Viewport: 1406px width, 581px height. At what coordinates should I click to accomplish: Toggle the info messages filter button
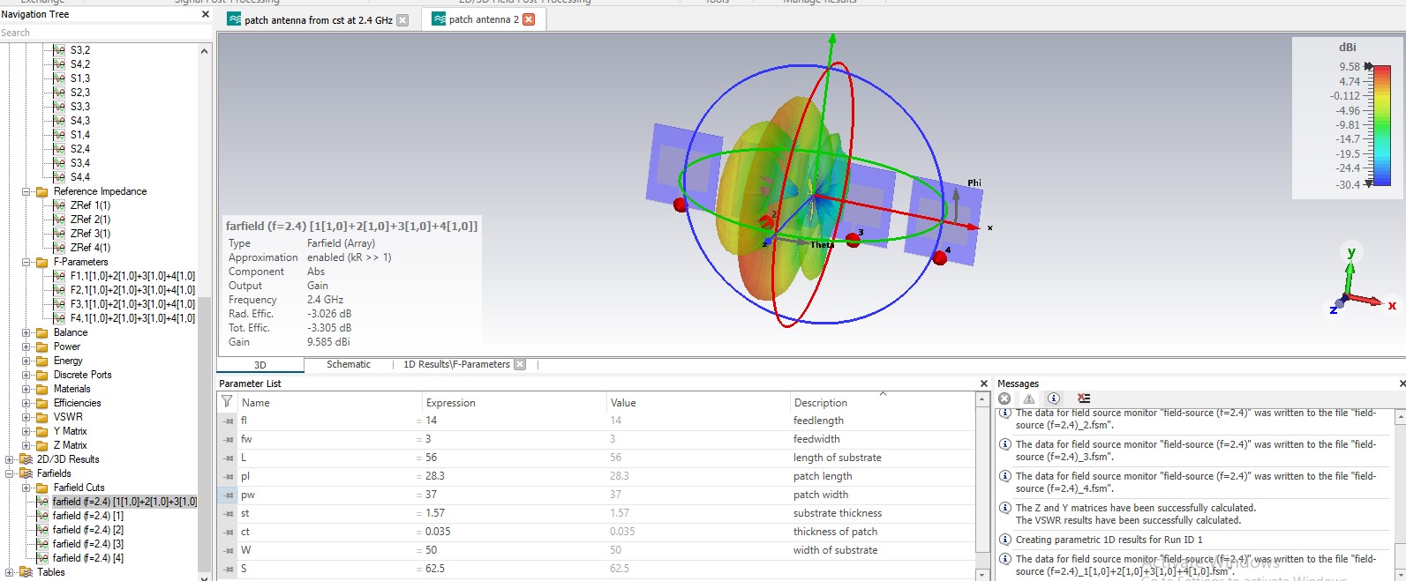tap(1054, 399)
